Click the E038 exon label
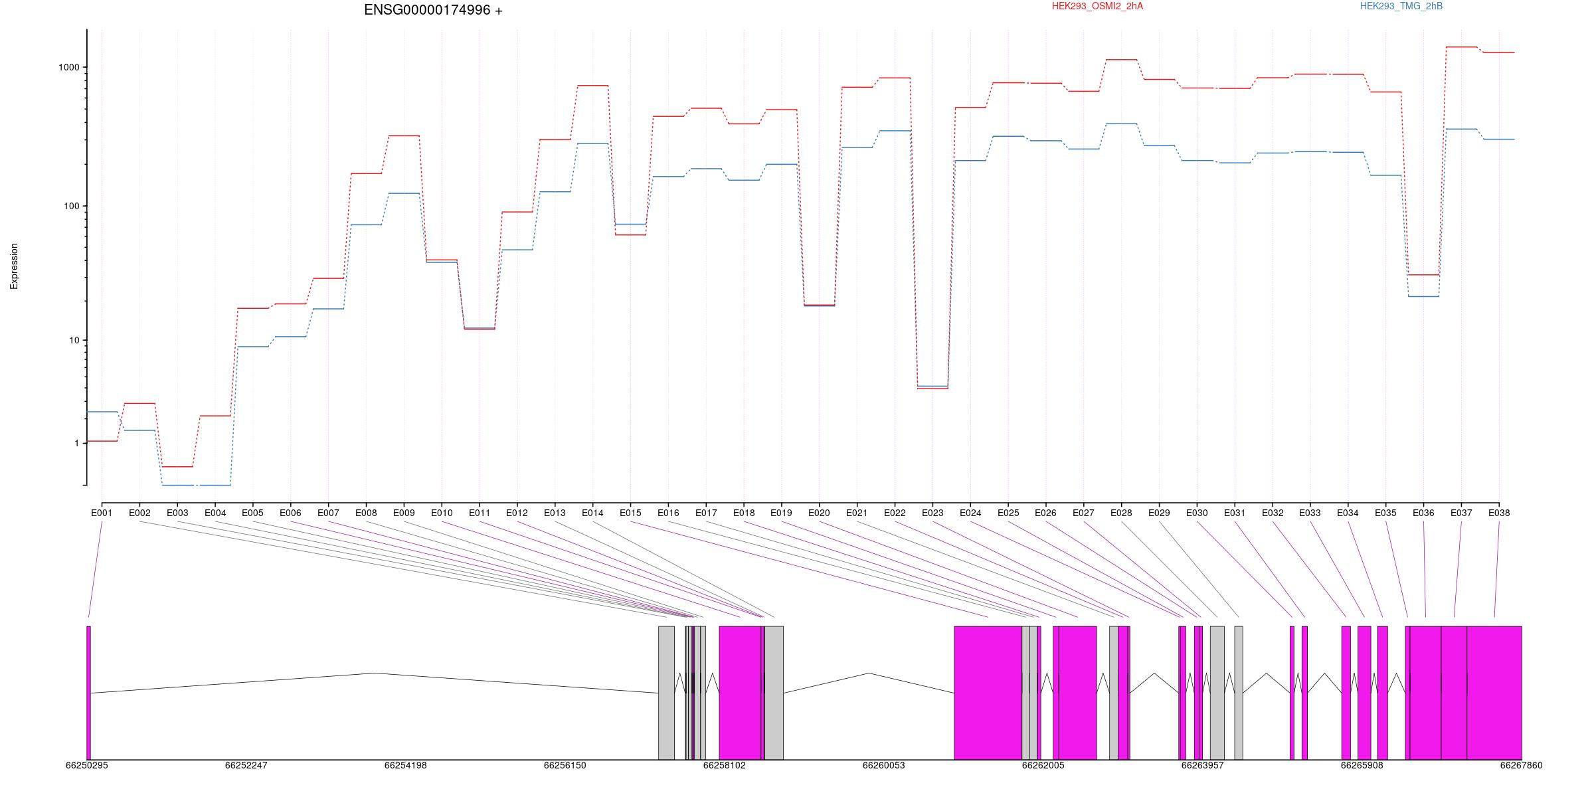This screenshot has width=1594, height=797. click(x=1499, y=513)
